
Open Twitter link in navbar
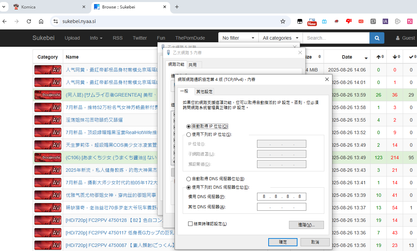140,38
